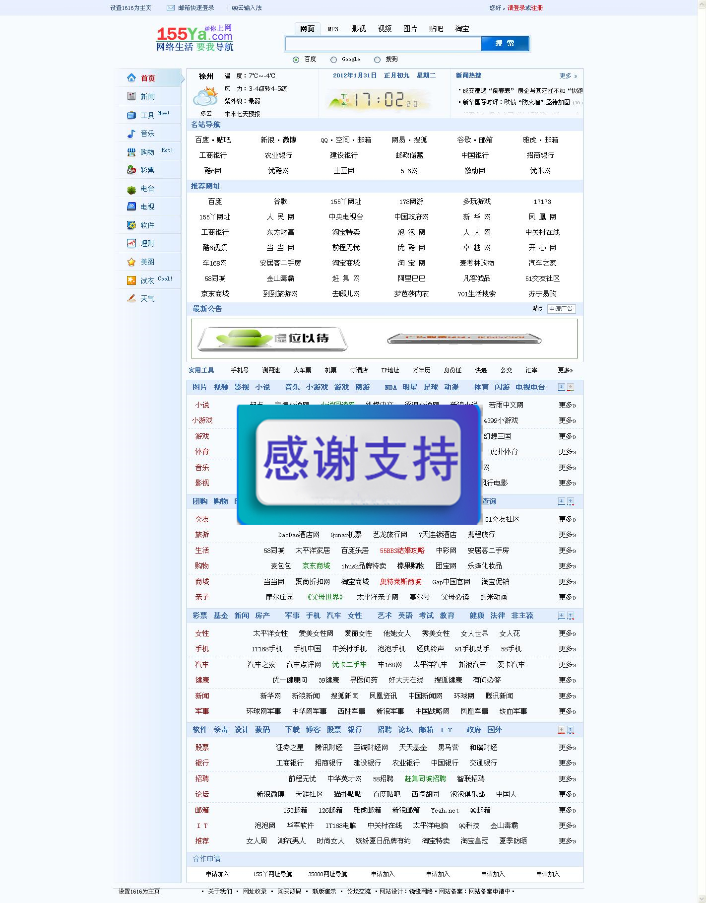Open 163邮箱 in 邮箱 row
The height and width of the screenshot is (903, 706).
(295, 810)
